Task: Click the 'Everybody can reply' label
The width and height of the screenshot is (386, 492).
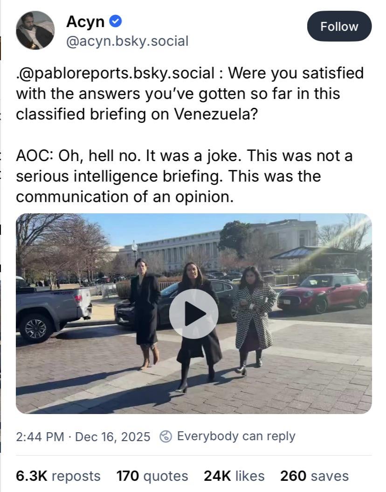Action: pyautogui.click(x=236, y=436)
